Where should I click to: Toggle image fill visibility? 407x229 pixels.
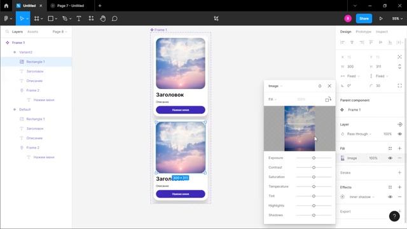click(390, 158)
